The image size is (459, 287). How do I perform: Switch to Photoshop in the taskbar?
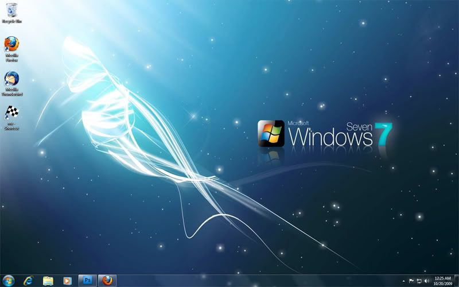tap(88, 280)
